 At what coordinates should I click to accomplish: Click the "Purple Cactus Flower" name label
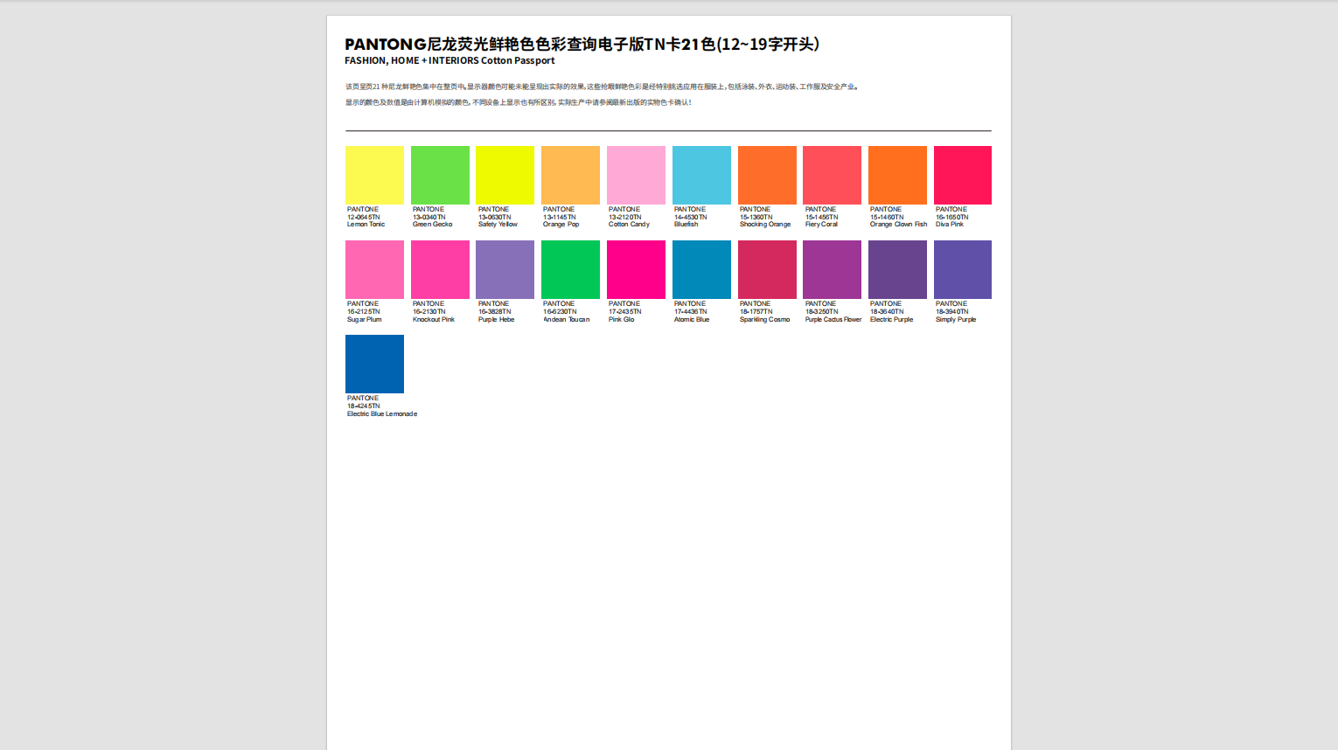click(x=833, y=319)
